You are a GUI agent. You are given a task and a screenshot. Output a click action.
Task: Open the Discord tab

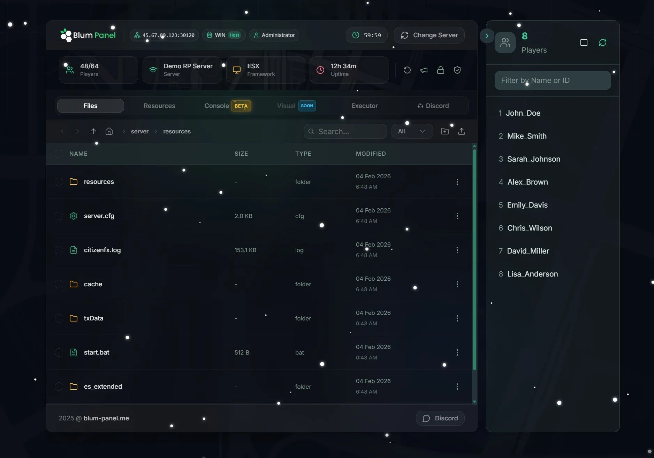click(x=433, y=106)
